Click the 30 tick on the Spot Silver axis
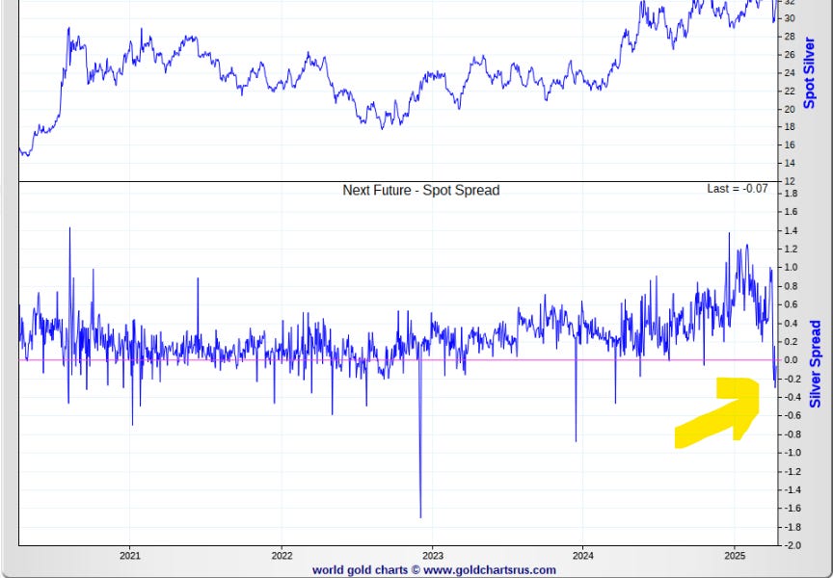Screen dimensions: 833x578 click(x=790, y=18)
